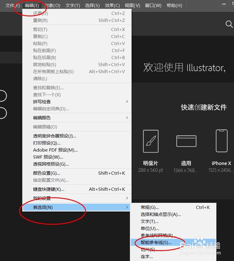Image resolution: width=234 pixels, height=261 pixels.
Task: Choose 透明度拼合器预设(J)... menu item
Action: [x=77, y=136]
